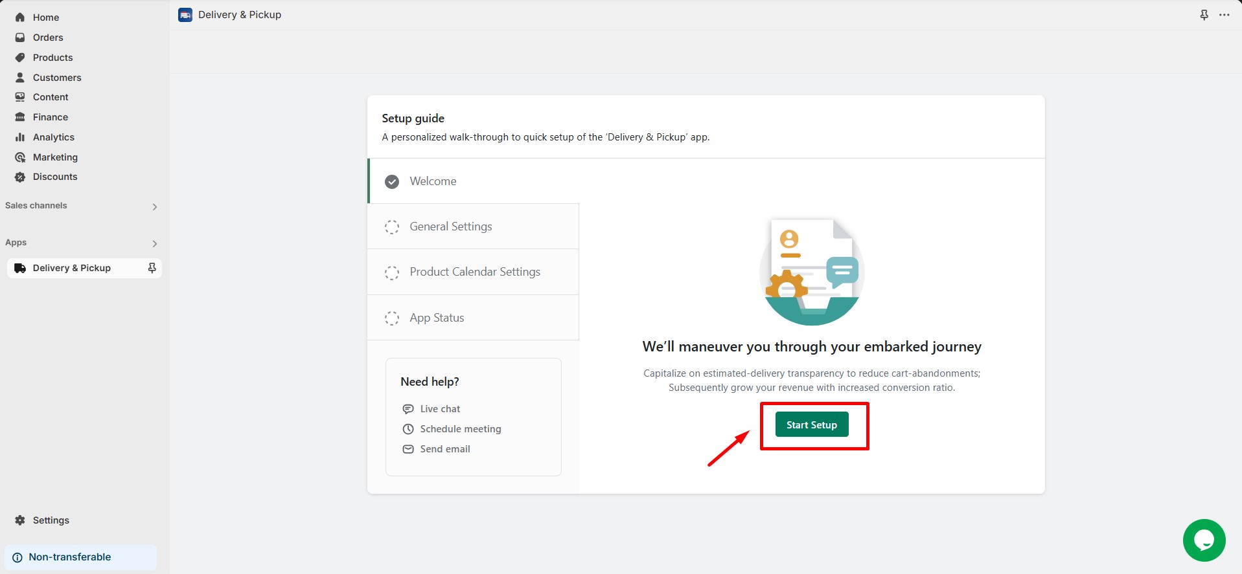Select Delivery & Pickup in the Apps list
This screenshot has height=574, width=1242.
[x=84, y=268]
